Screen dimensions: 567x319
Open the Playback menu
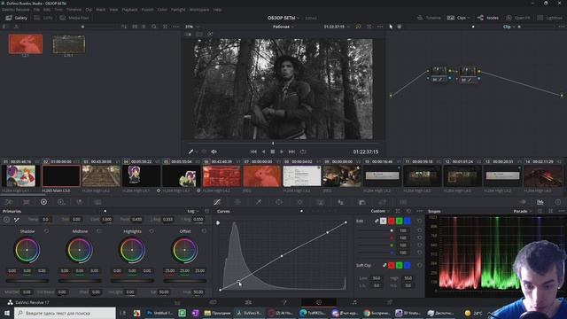click(x=129, y=10)
